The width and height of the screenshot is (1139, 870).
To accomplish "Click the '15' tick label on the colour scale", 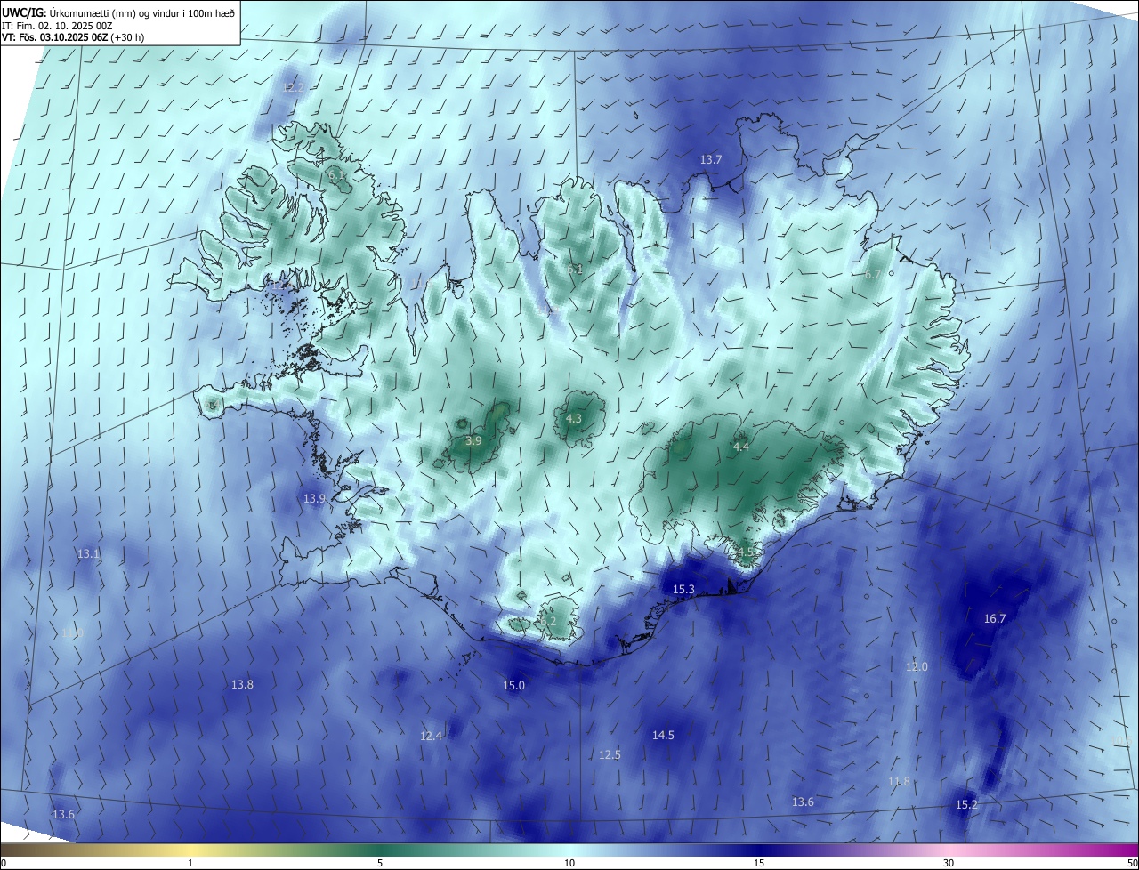I will click(x=759, y=863).
